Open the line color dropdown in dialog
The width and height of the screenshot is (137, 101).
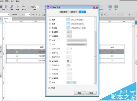(x=69, y=36)
